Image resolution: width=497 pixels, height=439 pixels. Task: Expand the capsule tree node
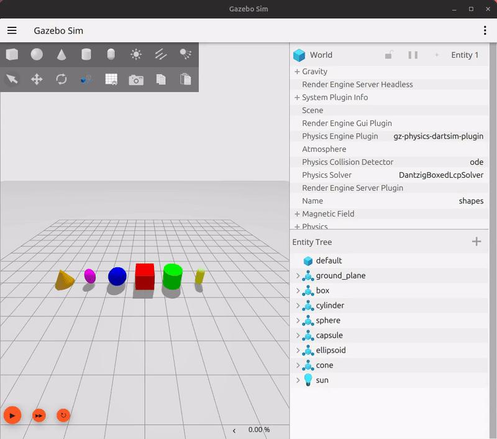pos(298,335)
